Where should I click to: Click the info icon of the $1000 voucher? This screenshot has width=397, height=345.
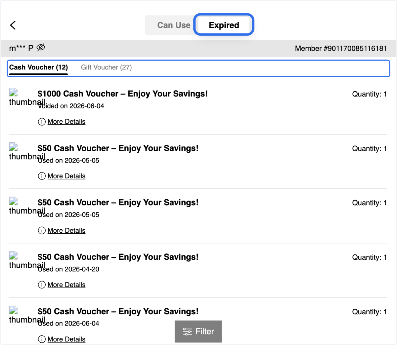coord(42,122)
